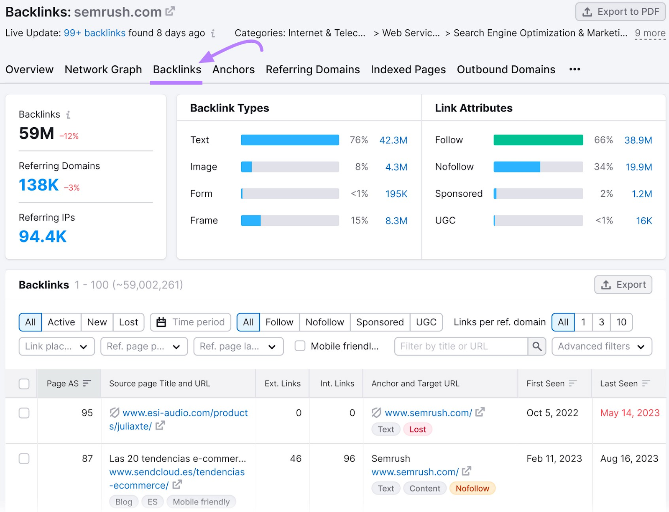This screenshot has height=512, width=669.
Task: Open the Time period picker
Action: [190, 322]
